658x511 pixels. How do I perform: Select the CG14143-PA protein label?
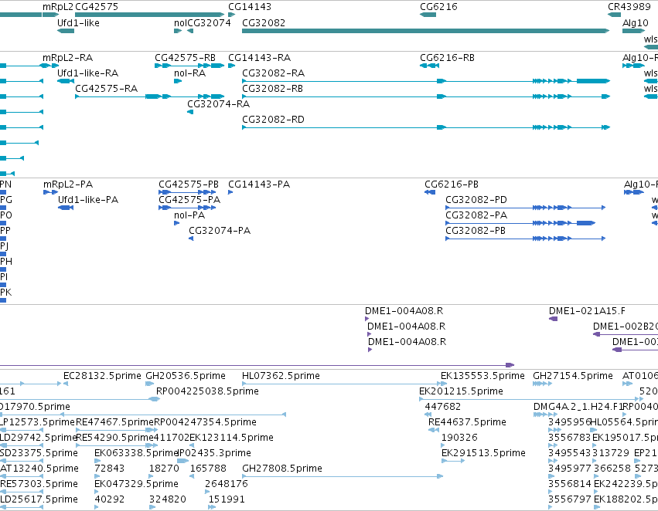pos(259,184)
